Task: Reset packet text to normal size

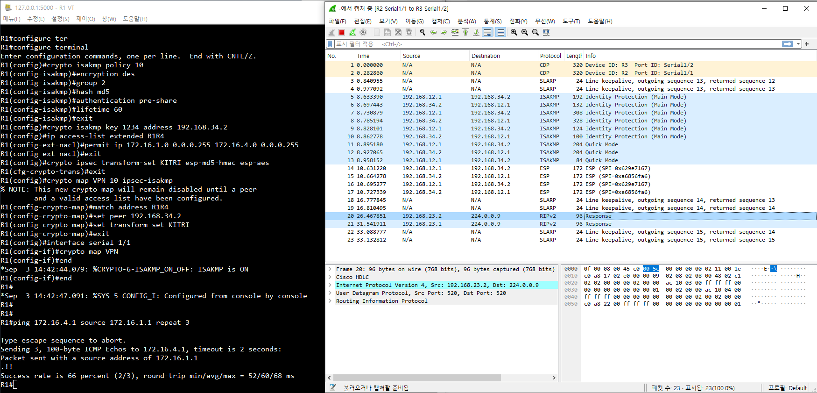Action: 535,32
